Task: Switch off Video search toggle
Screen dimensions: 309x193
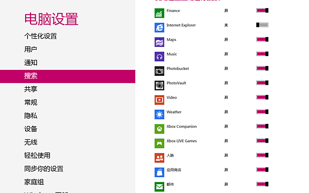Action: click(x=262, y=97)
